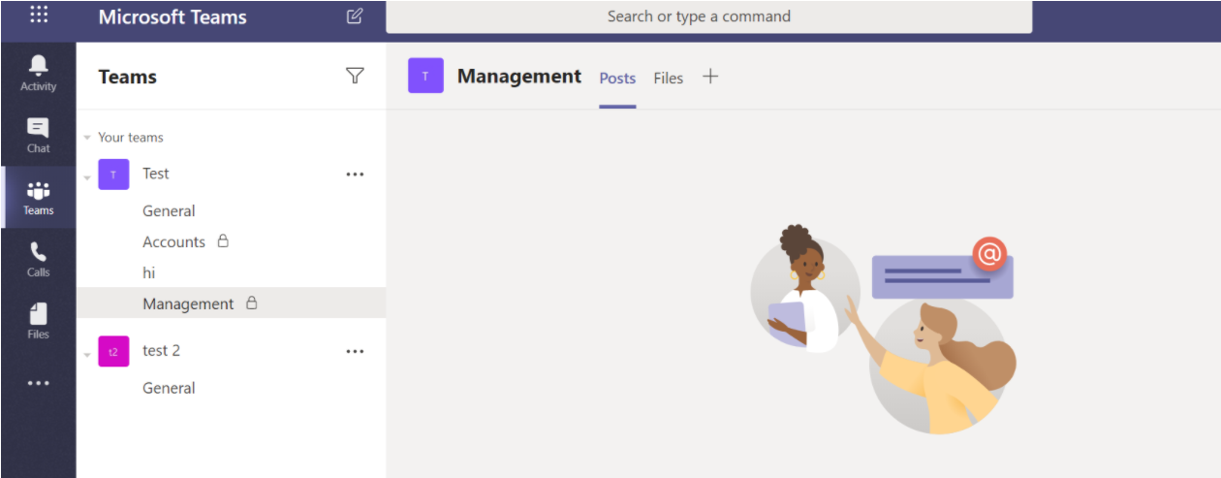Open Chat from the left rail
The image size is (1221, 478).
pos(39,135)
